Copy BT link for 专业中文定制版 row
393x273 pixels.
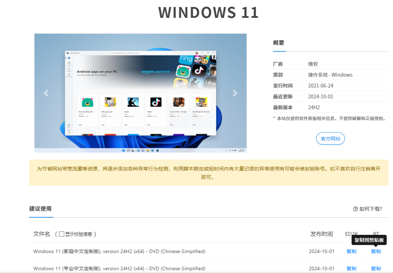click(376, 268)
